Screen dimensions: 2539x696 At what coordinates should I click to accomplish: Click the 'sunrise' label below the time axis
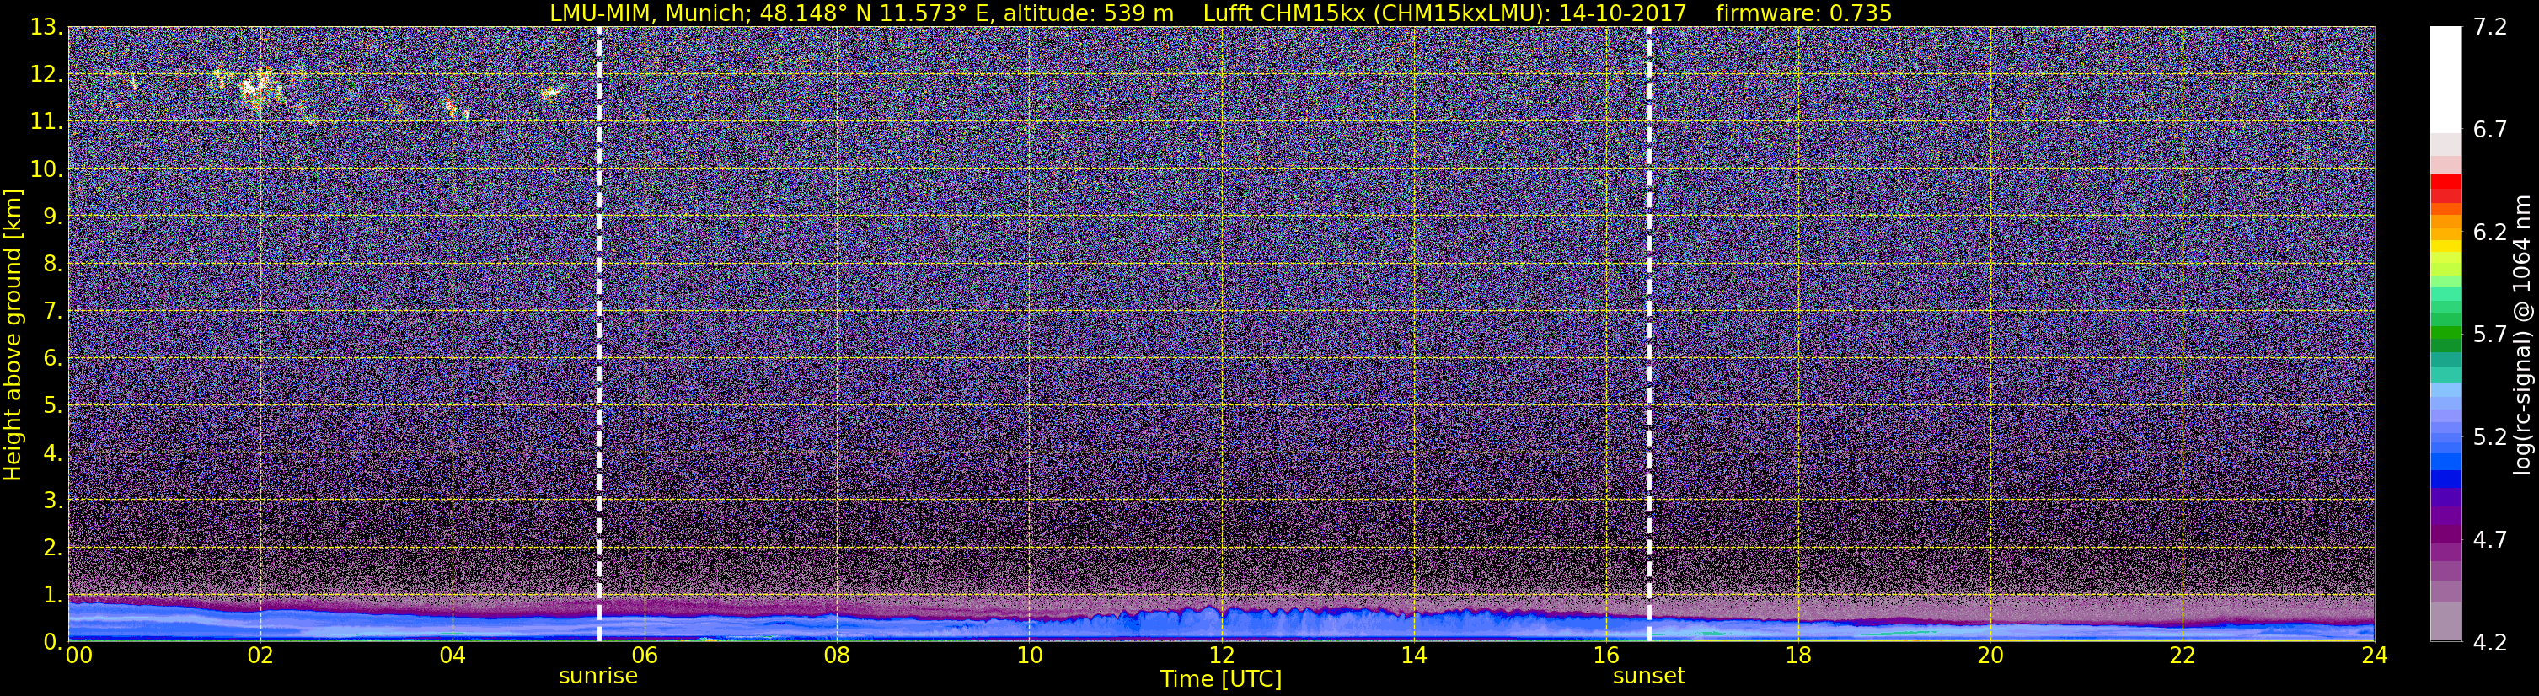(598, 677)
